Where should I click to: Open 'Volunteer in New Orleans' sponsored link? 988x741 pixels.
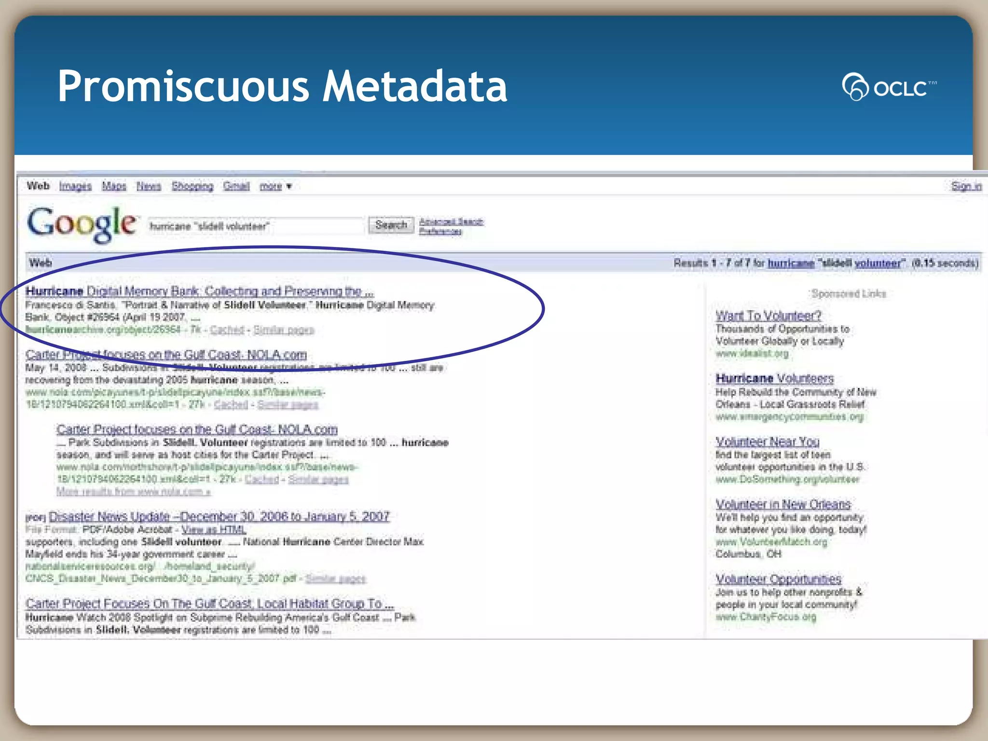[x=783, y=504]
